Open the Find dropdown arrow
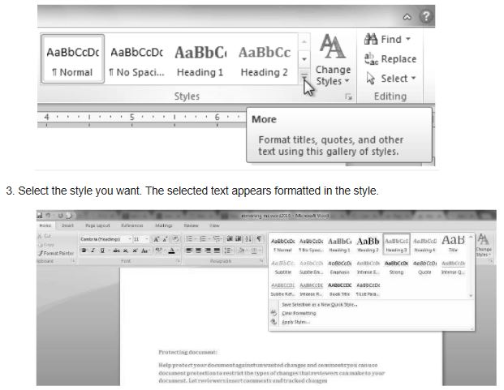Screen dimensions: 504x390 coord(408,39)
